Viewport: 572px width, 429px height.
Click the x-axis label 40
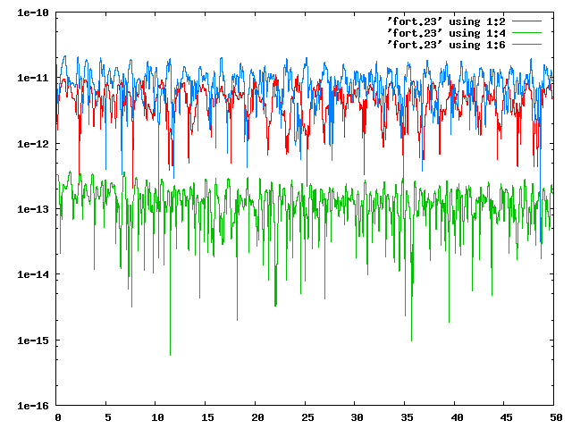coord(457,417)
